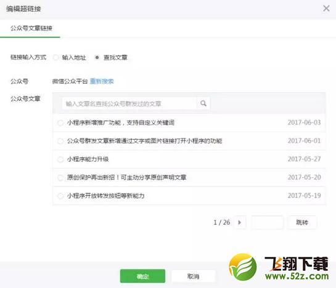Select article 公众号群发文章新增通过文字或图片链接打开小程序的功能

(x=60, y=141)
